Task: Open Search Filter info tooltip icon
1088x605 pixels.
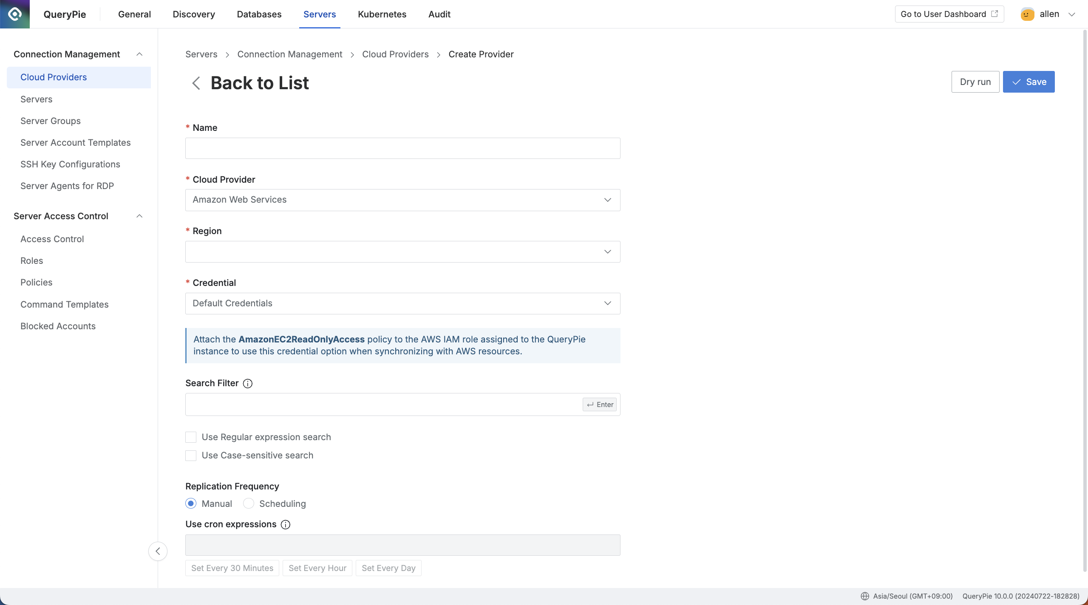Action: coord(248,384)
